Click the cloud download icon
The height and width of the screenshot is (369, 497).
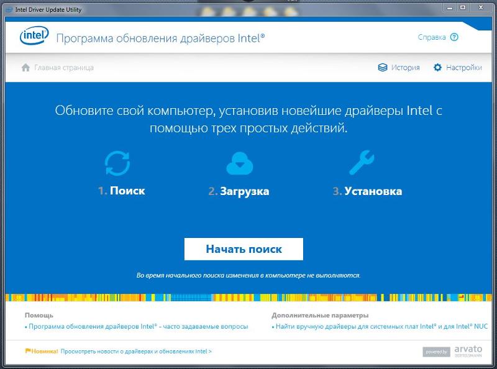tap(240, 163)
